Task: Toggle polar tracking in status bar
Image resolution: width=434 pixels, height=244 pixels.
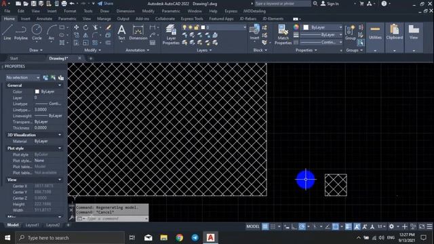Action: [x=302, y=226]
